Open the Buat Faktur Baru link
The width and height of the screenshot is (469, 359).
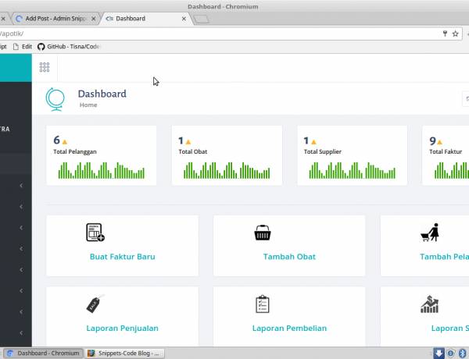pos(122,257)
